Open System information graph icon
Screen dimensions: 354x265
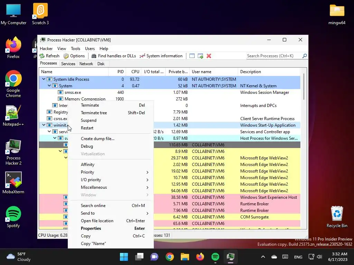(x=142, y=56)
